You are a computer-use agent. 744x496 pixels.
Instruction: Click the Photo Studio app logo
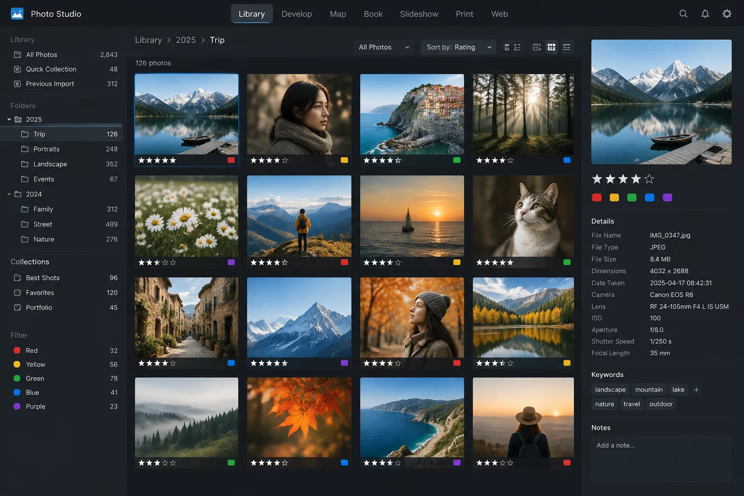click(17, 14)
